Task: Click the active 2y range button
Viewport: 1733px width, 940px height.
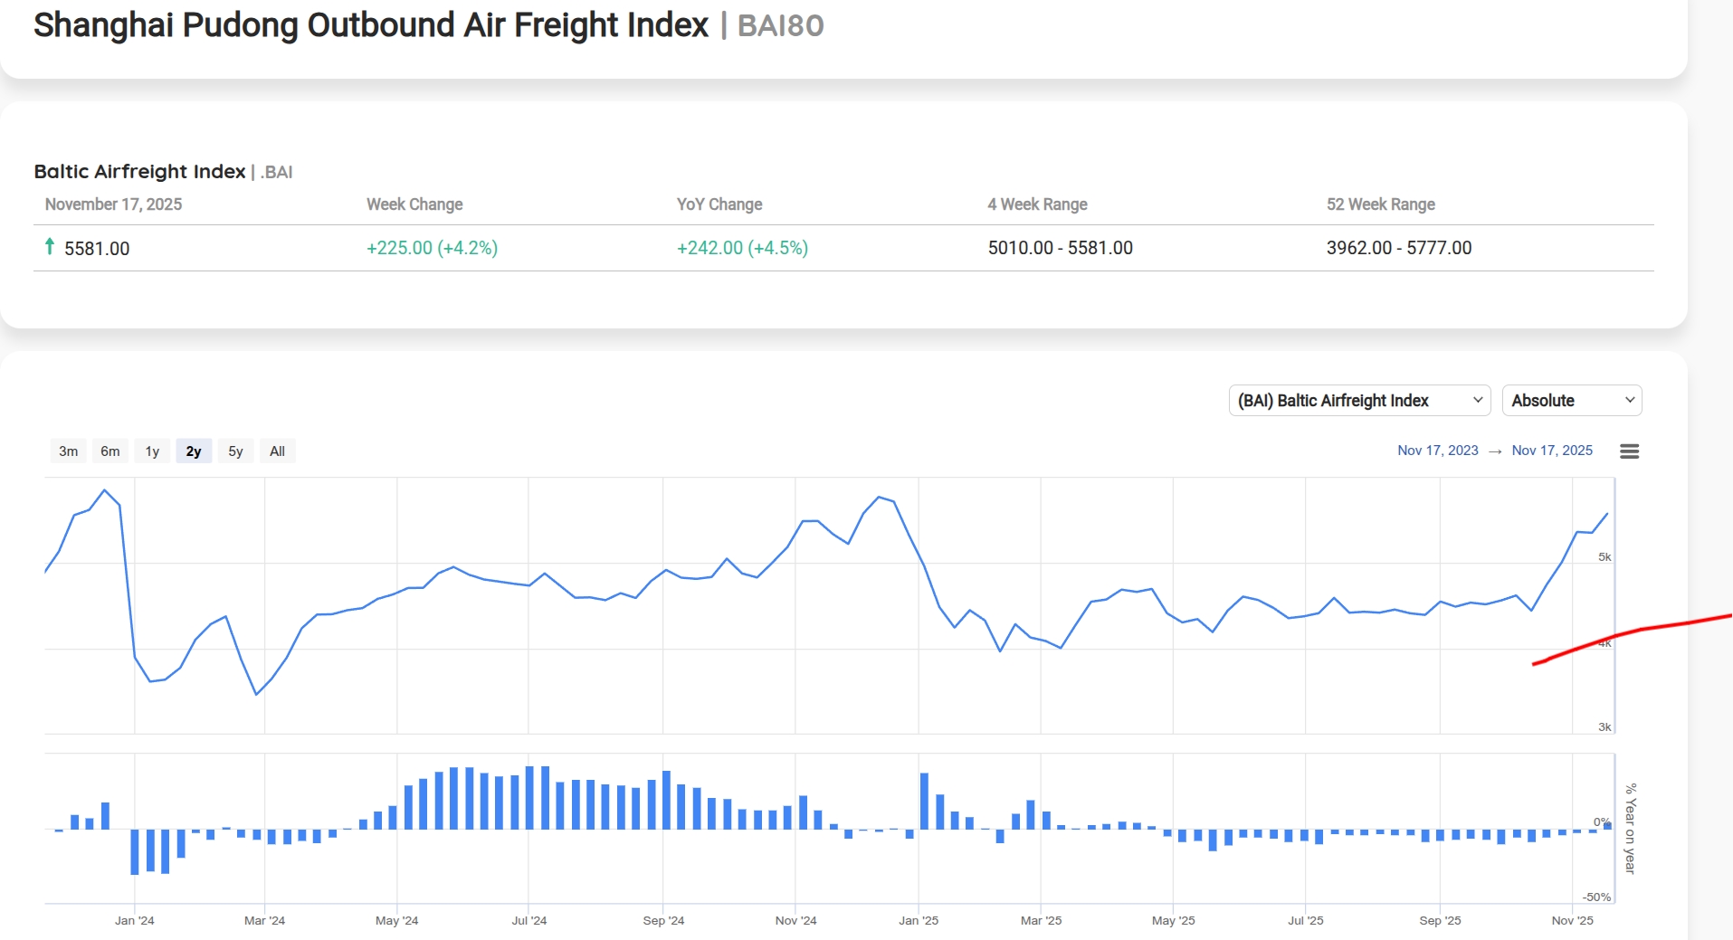Action: [194, 451]
